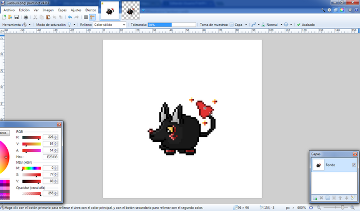
Task: Click the Open file folder icon
Action: coord(10,17)
